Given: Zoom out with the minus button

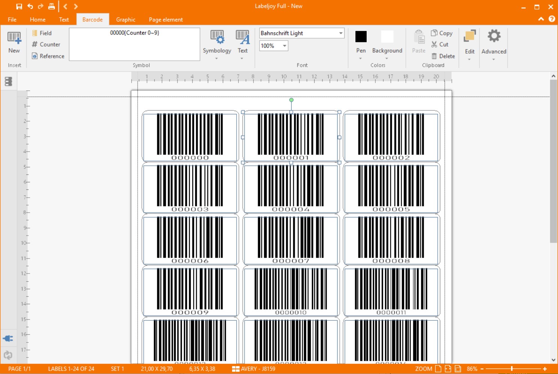Looking at the screenshot, I should coord(482,369).
